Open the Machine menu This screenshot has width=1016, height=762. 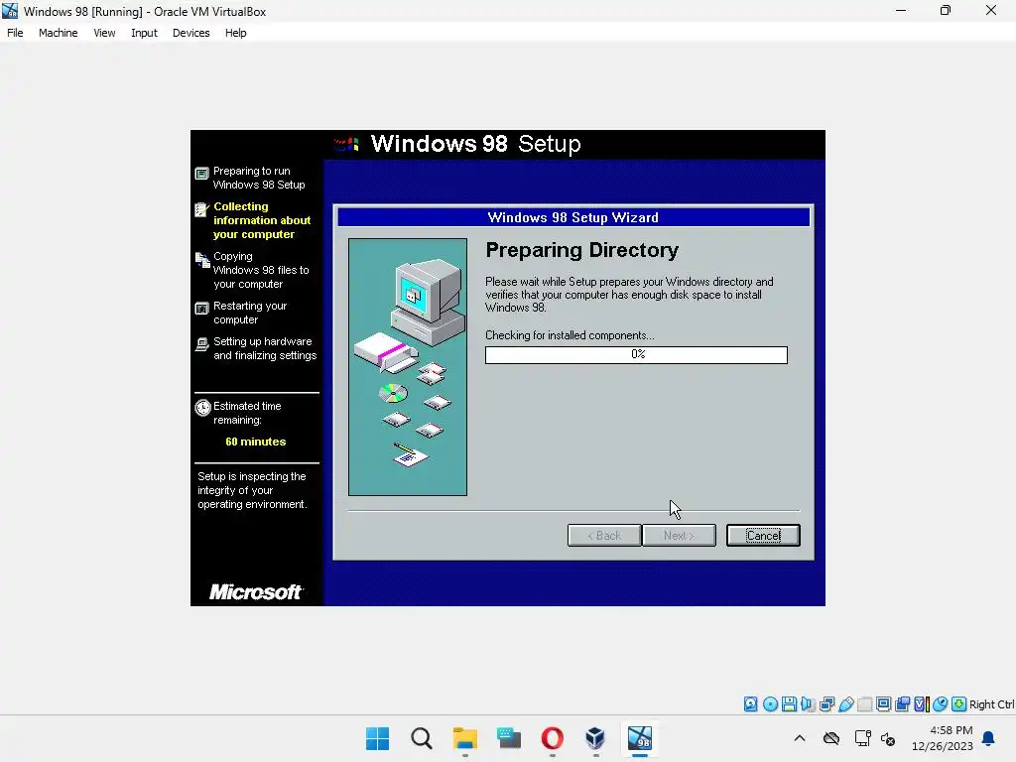[x=58, y=33]
